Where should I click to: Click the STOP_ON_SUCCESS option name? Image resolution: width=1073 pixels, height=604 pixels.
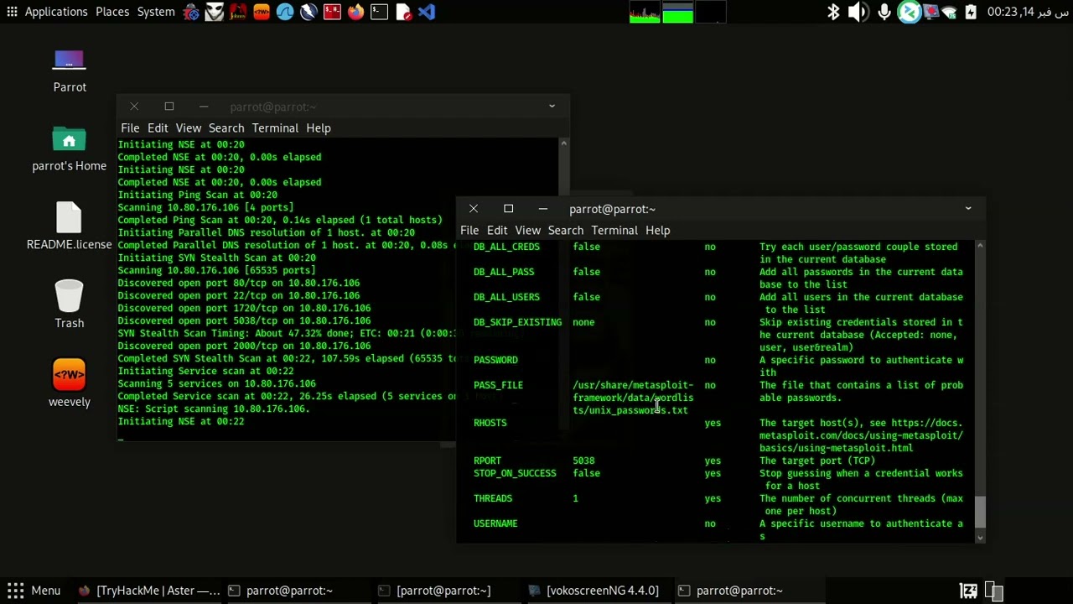(x=515, y=473)
